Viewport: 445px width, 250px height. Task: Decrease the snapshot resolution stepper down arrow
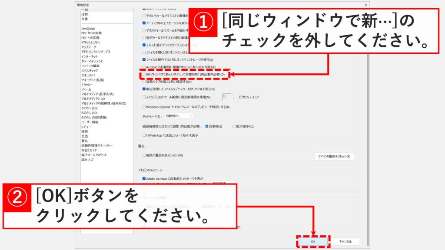coord(233,99)
